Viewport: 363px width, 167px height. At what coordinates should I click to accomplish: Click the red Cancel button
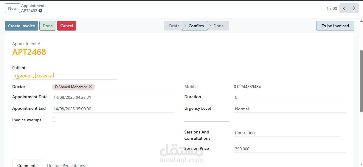[x=67, y=26]
